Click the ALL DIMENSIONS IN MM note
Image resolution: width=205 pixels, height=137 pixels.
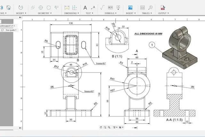[x=148, y=34]
